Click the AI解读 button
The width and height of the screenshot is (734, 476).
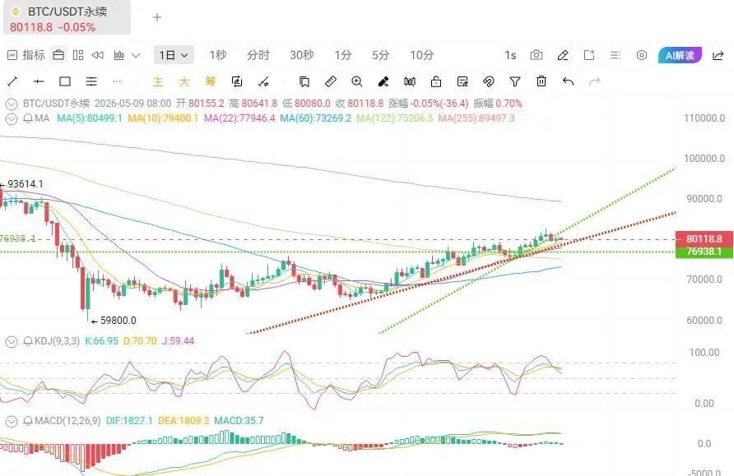pyautogui.click(x=680, y=55)
